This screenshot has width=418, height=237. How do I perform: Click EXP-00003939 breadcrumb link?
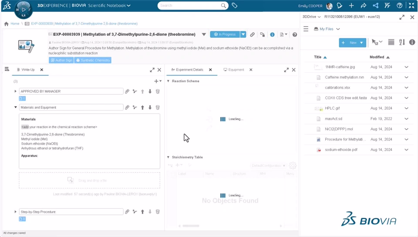point(84,23)
